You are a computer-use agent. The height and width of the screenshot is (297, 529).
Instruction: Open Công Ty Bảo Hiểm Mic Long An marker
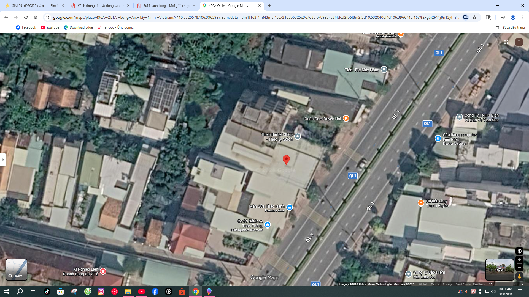point(409,274)
